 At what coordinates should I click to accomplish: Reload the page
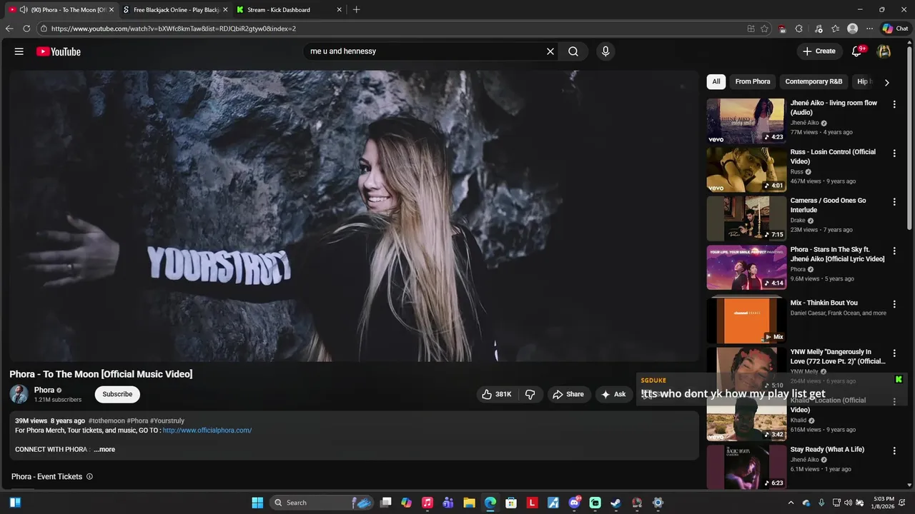[26, 29]
